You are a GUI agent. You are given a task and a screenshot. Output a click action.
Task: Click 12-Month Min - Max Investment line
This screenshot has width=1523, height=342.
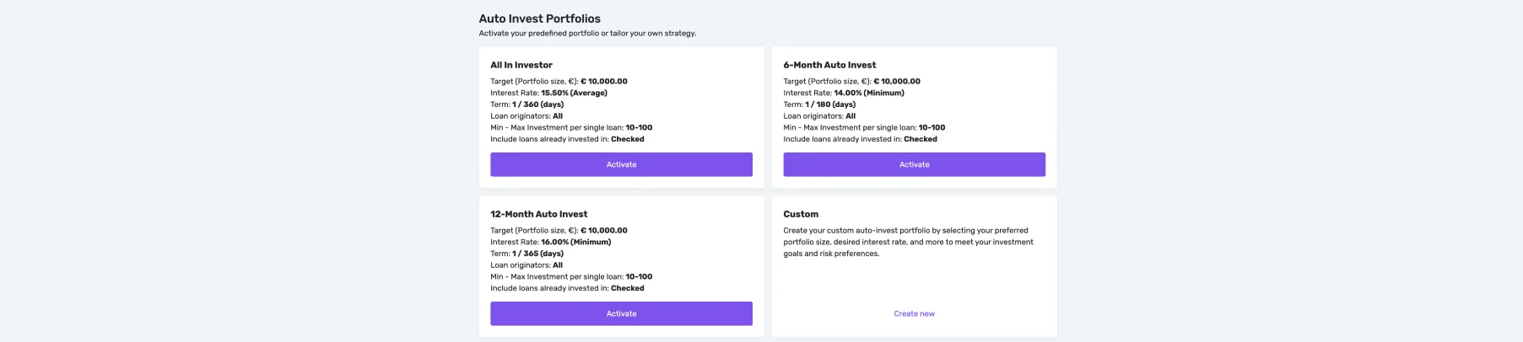click(x=570, y=276)
